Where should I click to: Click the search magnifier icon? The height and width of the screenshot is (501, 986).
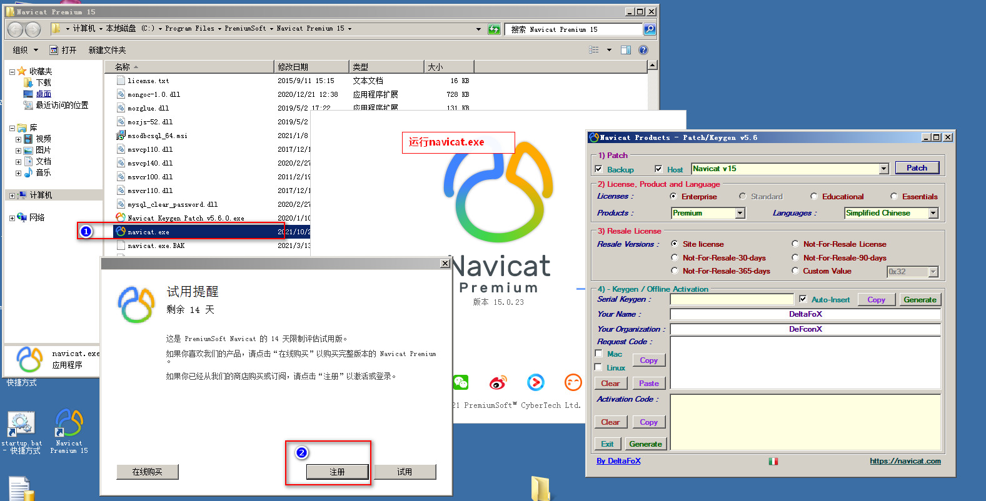point(650,29)
